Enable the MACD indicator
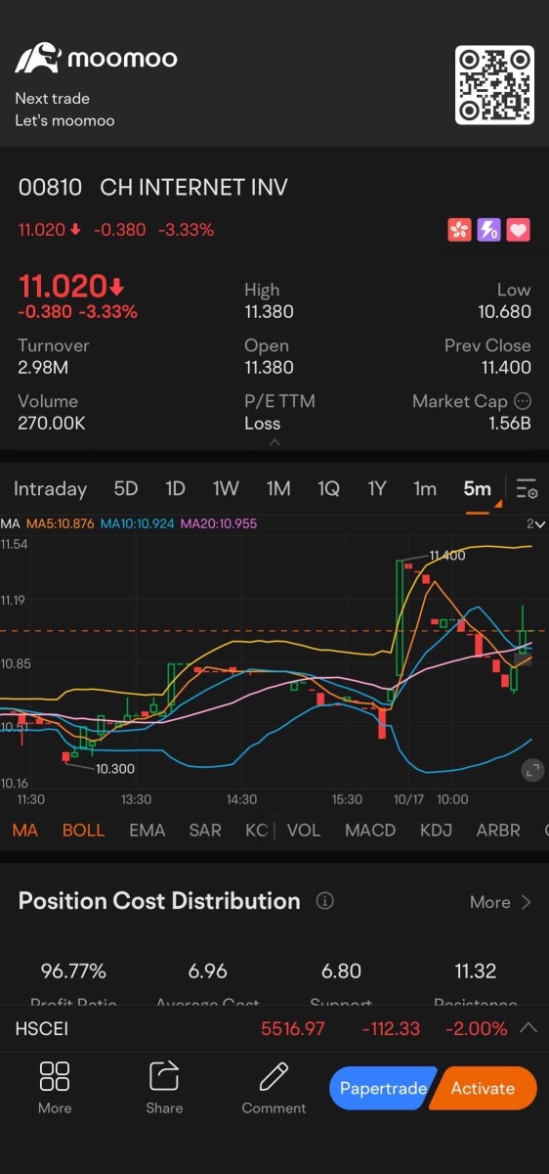Screen dimensions: 549x1174 pyautogui.click(x=370, y=830)
